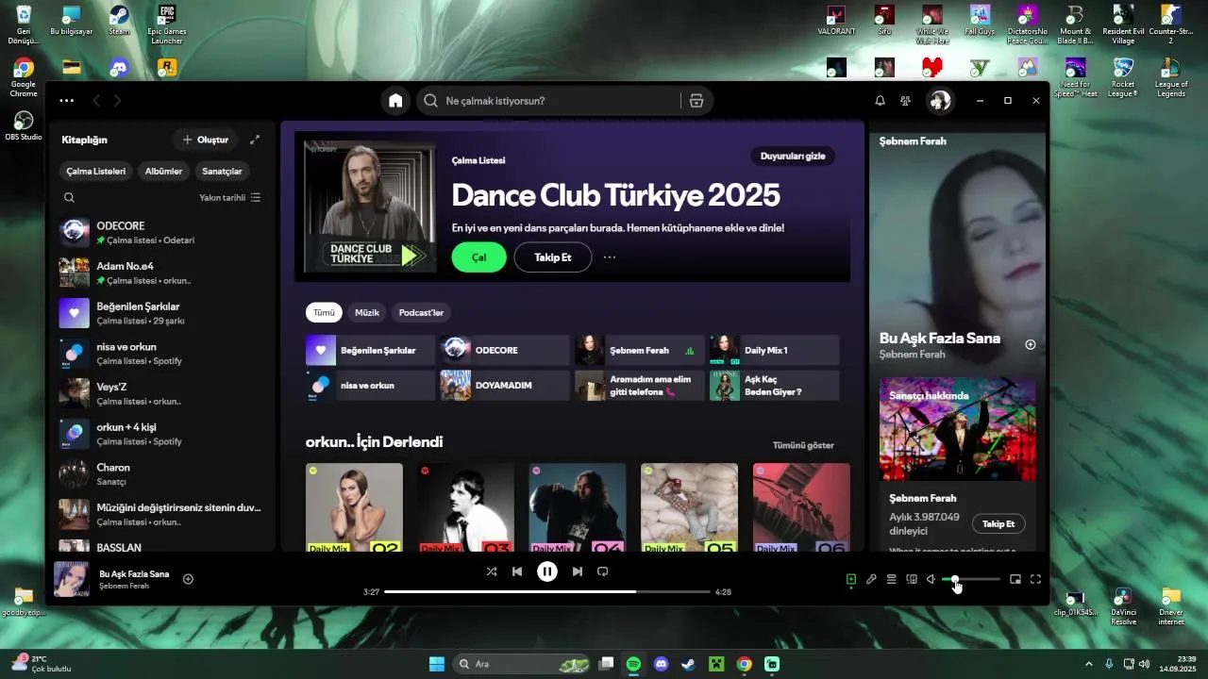Select the Podcast'ler filter tab
Image resolution: width=1208 pixels, height=679 pixels.
point(421,312)
